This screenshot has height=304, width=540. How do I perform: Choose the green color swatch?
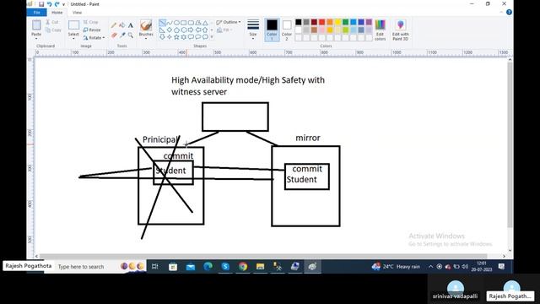(x=345, y=22)
